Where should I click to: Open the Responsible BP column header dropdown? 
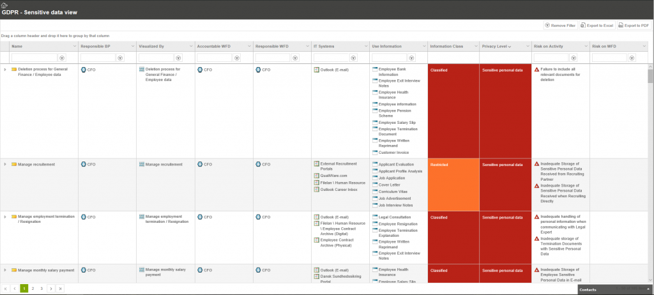[x=133, y=47]
